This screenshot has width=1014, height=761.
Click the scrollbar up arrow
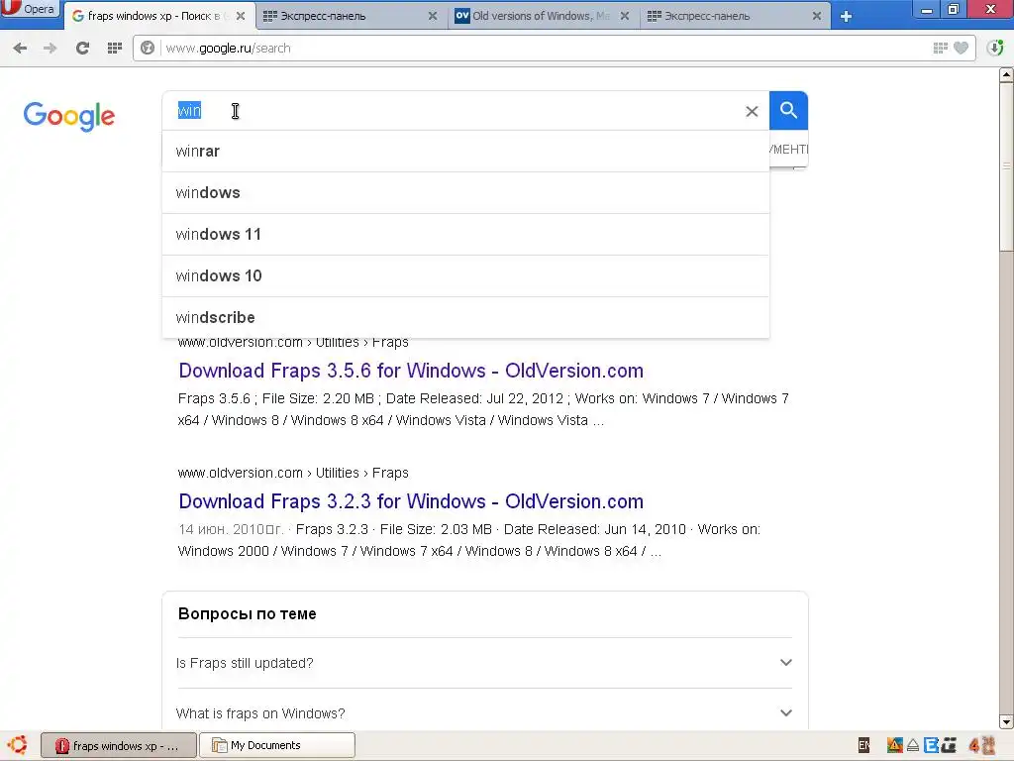pyautogui.click(x=1006, y=75)
